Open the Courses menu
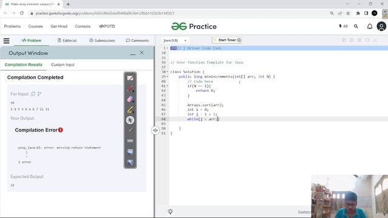Viewport: 388px width, 218px height. (x=35, y=26)
